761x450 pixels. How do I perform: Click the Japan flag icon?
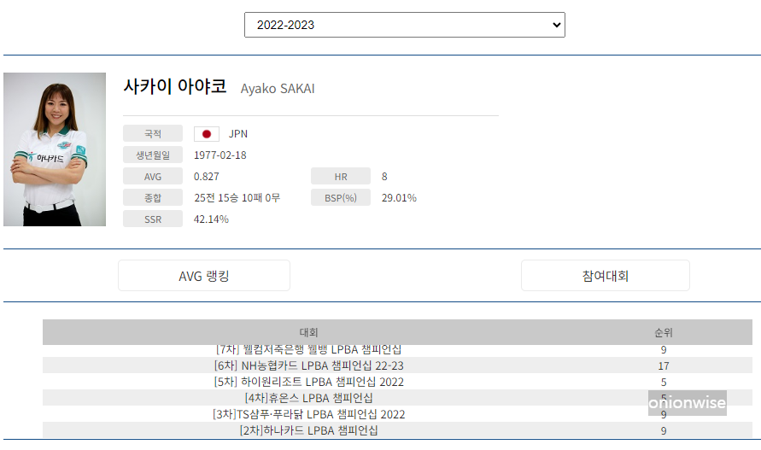coord(207,134)
